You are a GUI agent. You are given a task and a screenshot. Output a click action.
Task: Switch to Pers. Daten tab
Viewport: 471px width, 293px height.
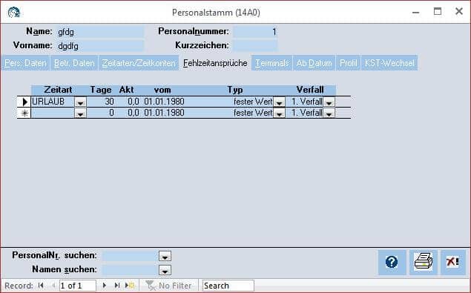pyautogui.click(x=25, y=63)
